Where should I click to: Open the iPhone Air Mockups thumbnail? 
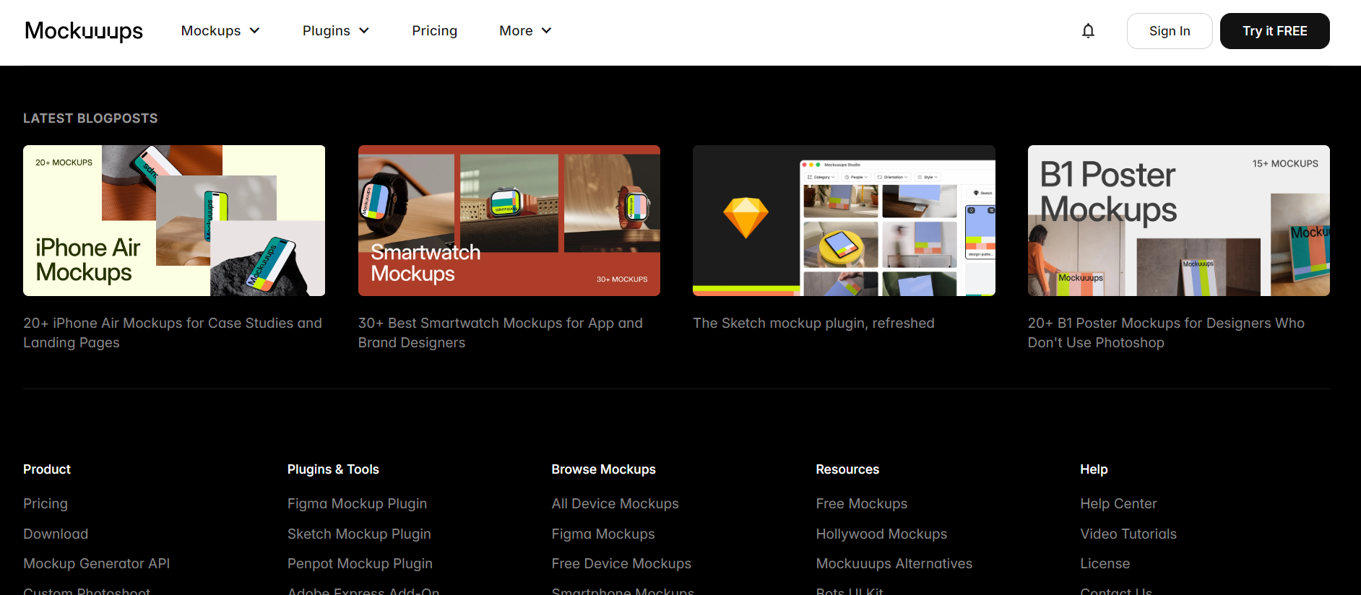174,221
